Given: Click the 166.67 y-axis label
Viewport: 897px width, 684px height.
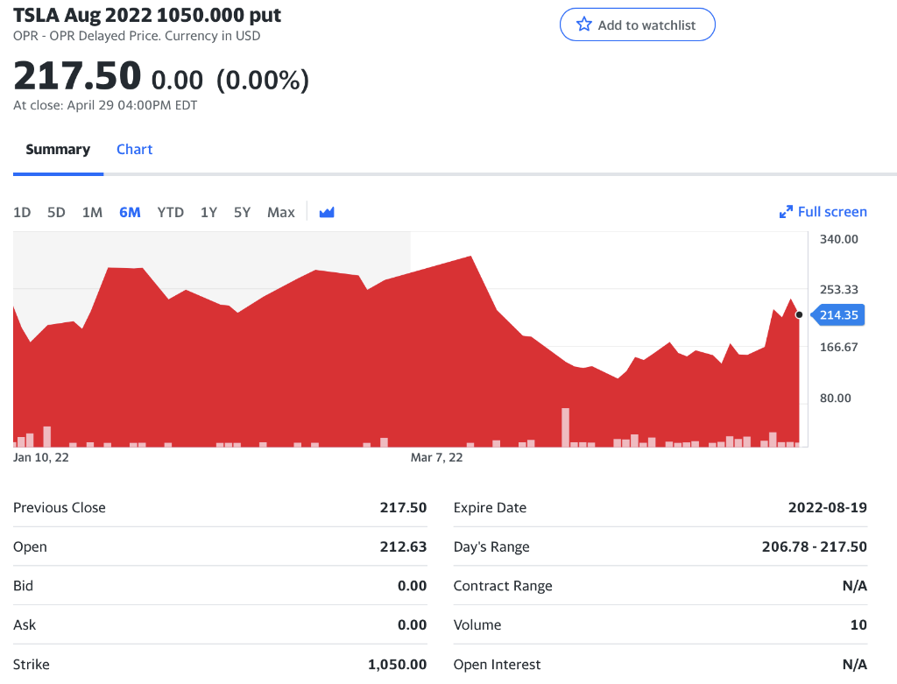Looking at the screenshot, I should (x=838, y=347).
